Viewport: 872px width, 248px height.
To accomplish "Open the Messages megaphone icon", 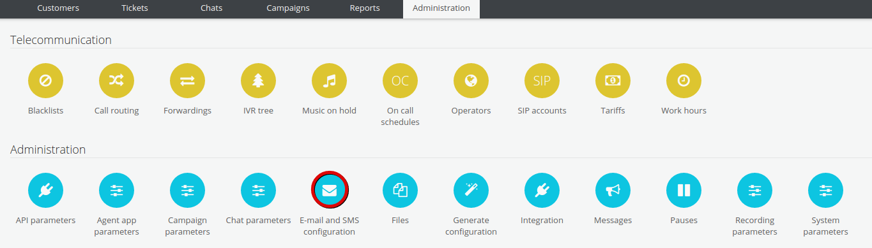I will point(613,190).
